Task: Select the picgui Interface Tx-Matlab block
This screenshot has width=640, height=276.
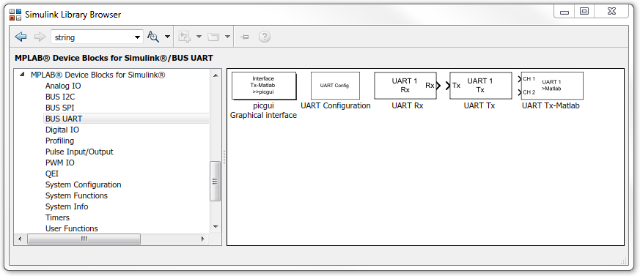Action: point(264,86)
